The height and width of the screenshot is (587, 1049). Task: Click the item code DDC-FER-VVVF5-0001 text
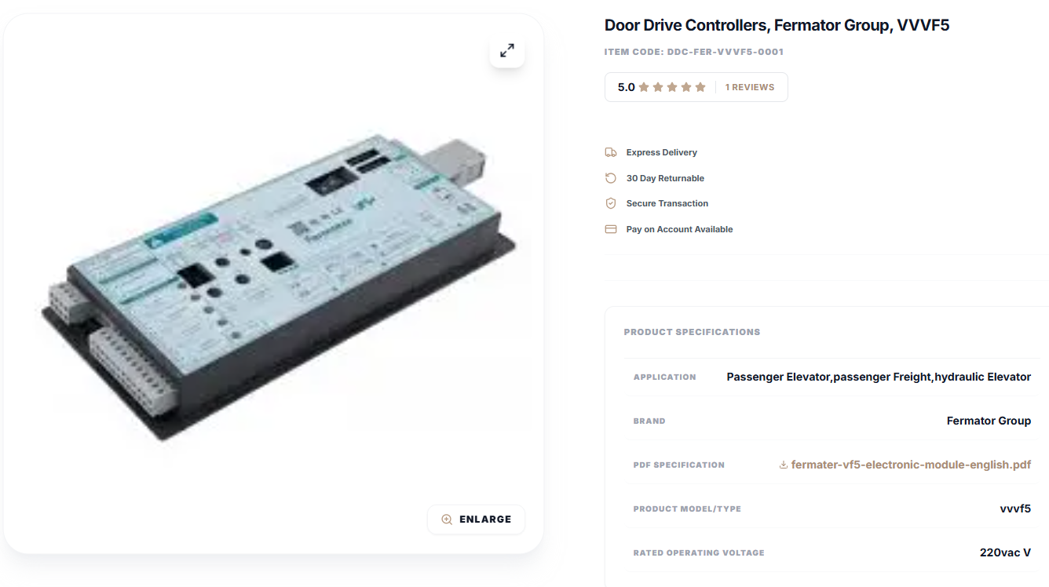click(694, 52)
